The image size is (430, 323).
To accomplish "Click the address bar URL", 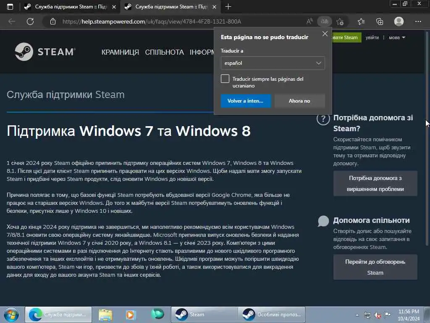I will [x=152, y=21].
